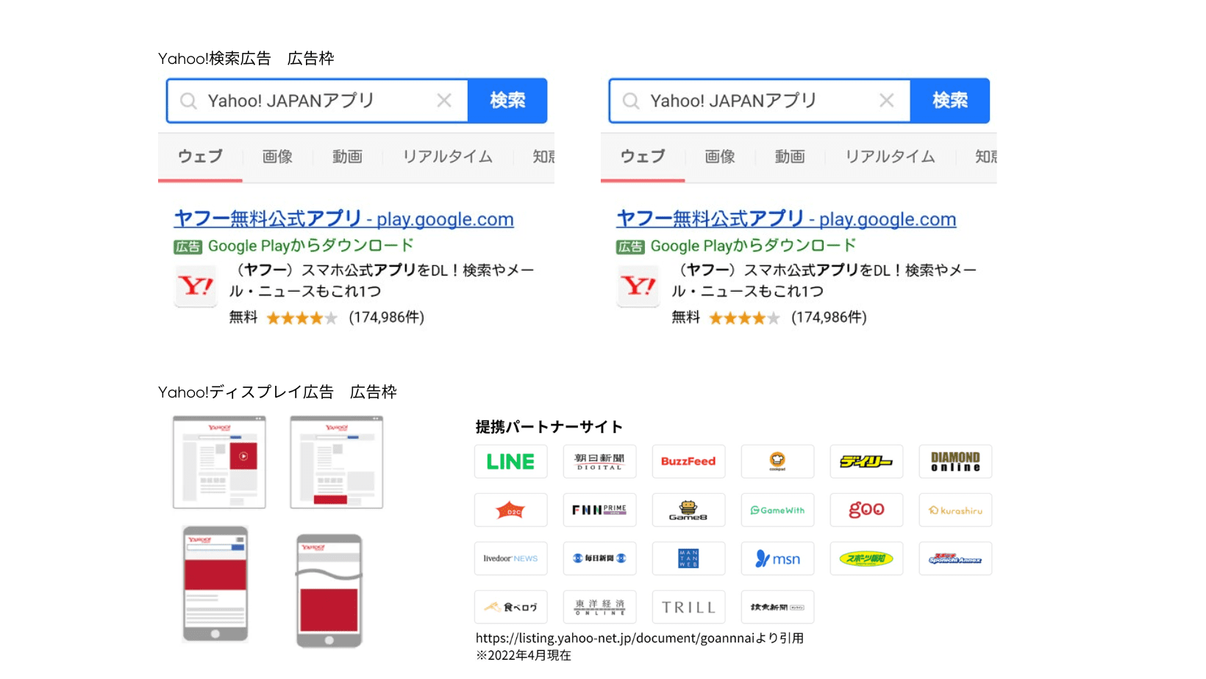Click the DIAMOND online logo
The width and height of the screenshot is (1206, 679).
tap(955, 461)
